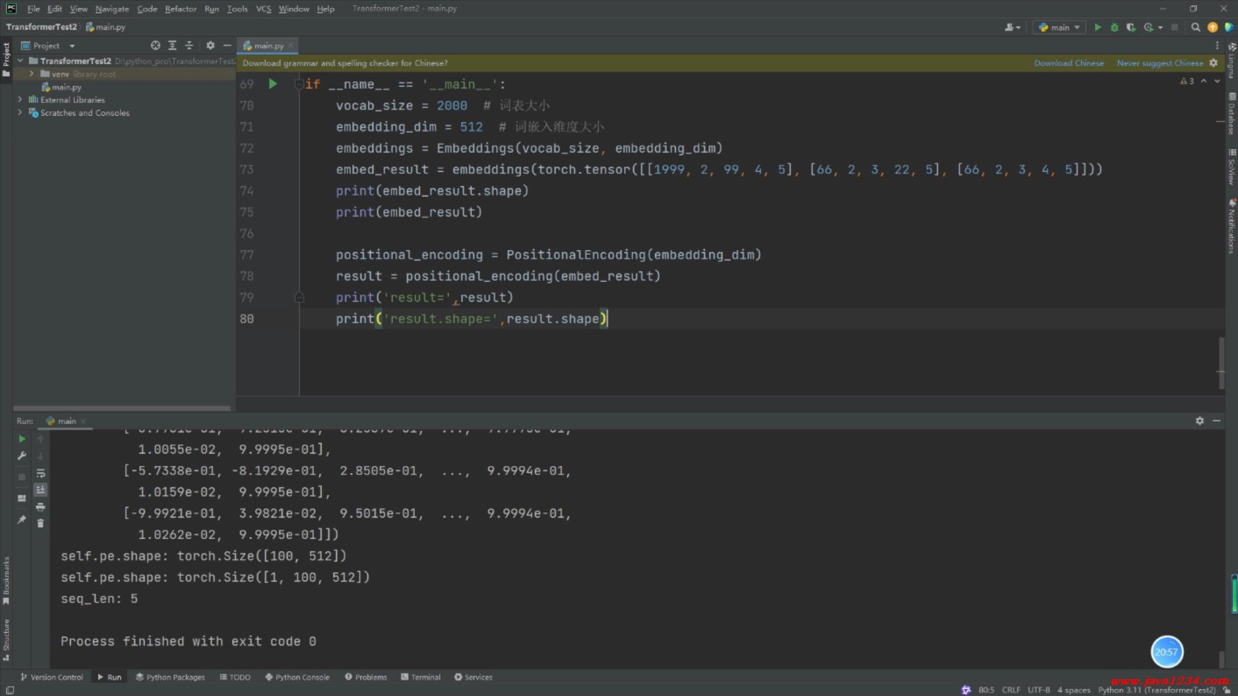Click the Download Chinese link
Image resolution: width=1238 pixels, height=696 pixels.
tap(1068, 63)
